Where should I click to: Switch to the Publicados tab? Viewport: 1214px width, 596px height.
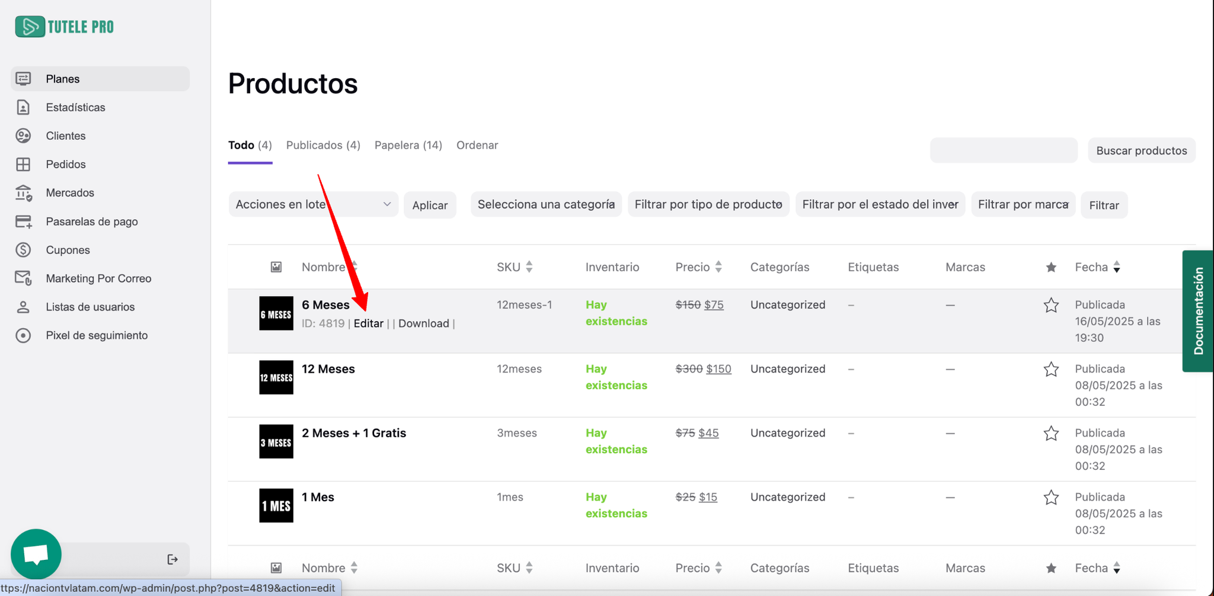click(x=323, y=145)
